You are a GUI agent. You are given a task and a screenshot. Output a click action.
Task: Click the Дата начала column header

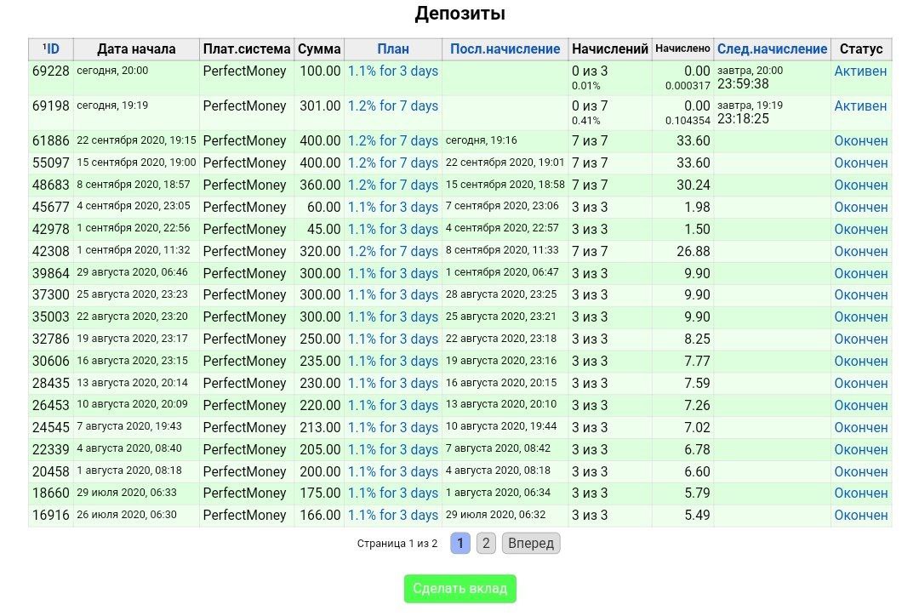click(136, 49)
